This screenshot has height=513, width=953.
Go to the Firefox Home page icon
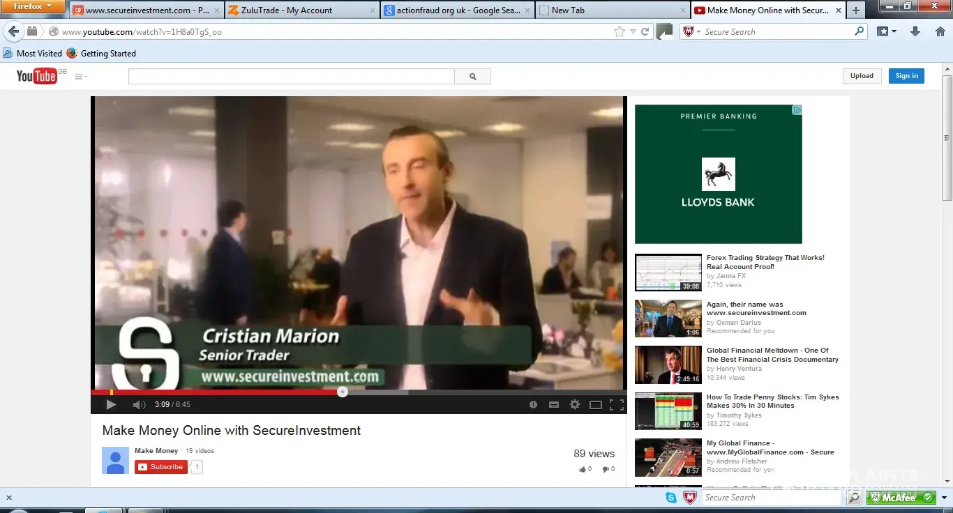point(940,32)
